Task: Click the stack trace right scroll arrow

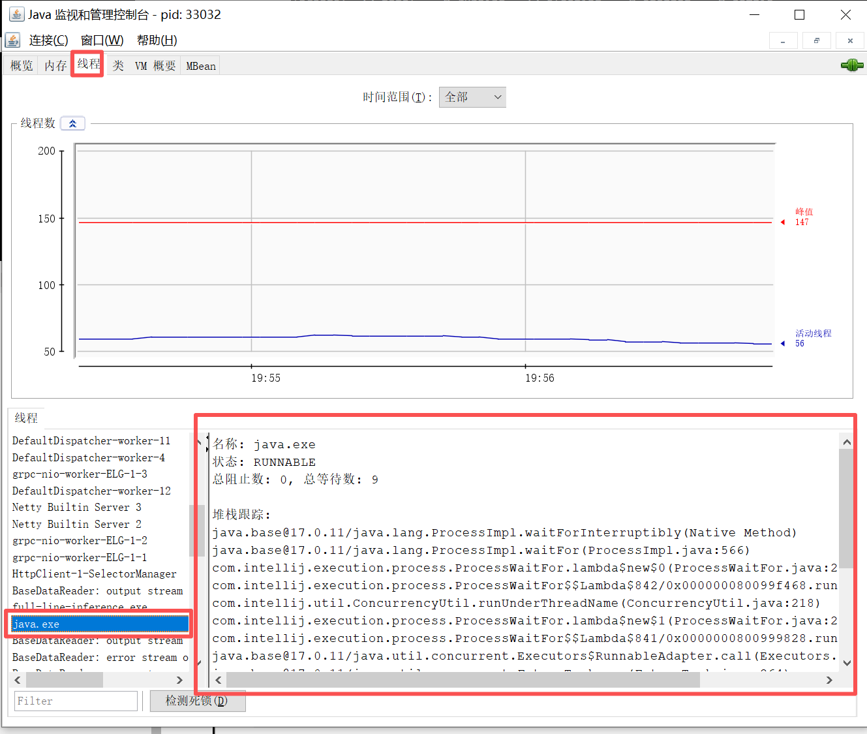Action: pos(829,680)
